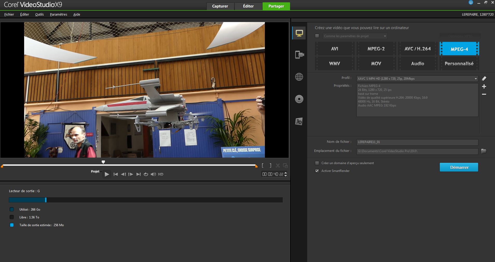Choose the MOV format
The image size is (495, 262).
pos(376,64)
